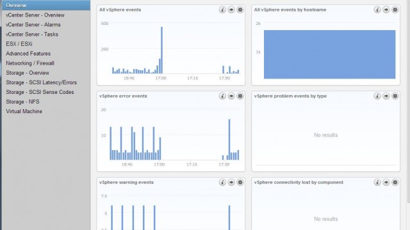This screenshot has height=230, width=410.
Task: Open gear settings on All vSphere events panel
Action: pos(240,10)
